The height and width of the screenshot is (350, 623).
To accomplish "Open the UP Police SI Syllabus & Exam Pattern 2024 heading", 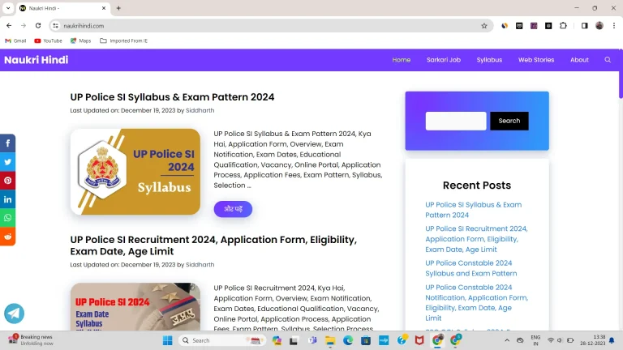I will (172, 97).
